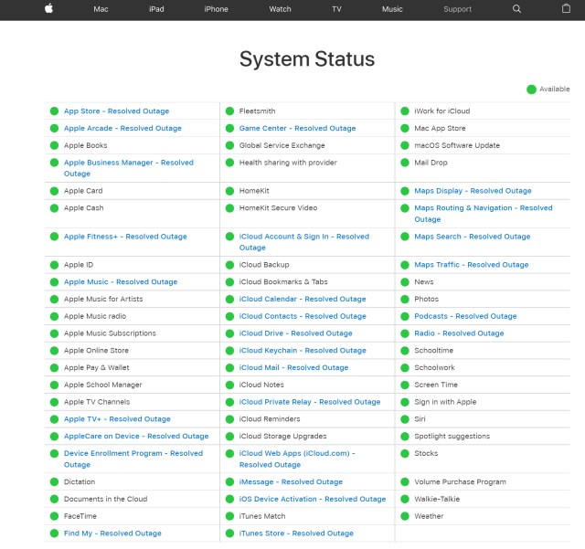This screenshot has width=585, height=549.
Task: Open Apple Music - Resolved Outage link
Action: click(x=121, y=282)
